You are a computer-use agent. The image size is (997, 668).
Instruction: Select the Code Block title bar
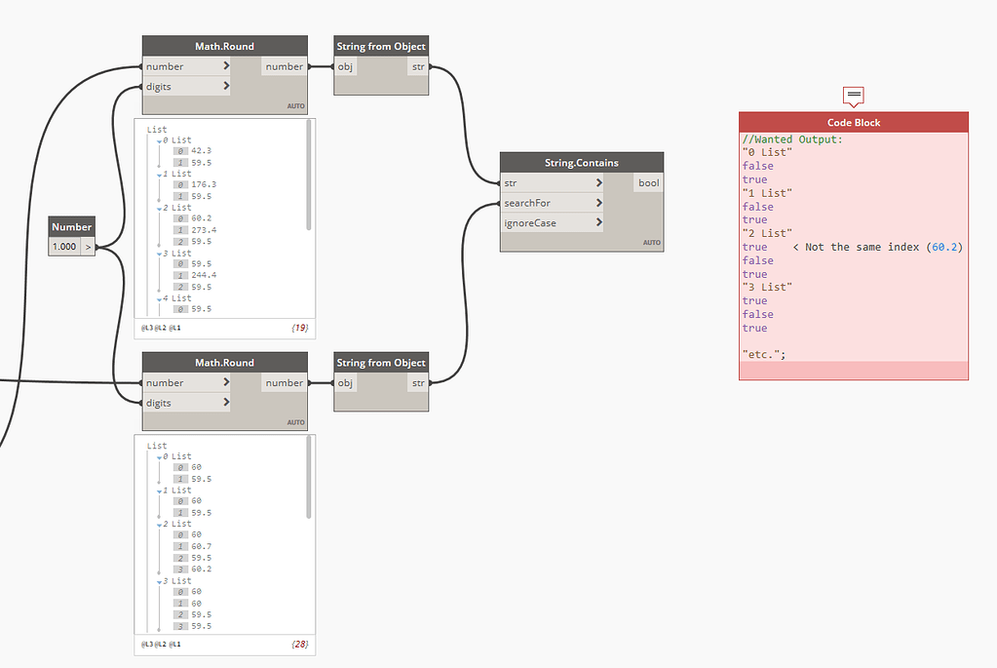853,122
